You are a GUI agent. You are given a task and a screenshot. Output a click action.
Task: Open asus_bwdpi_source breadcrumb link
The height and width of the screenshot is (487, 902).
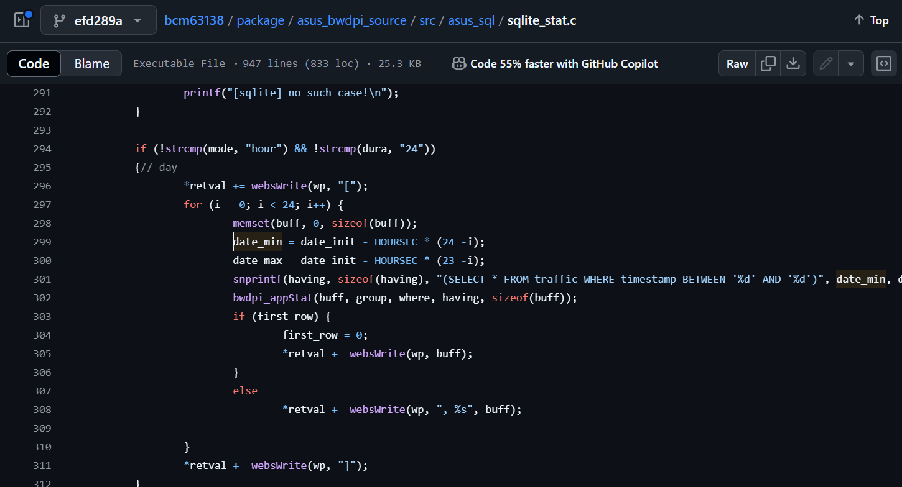(x=352, y=20)
